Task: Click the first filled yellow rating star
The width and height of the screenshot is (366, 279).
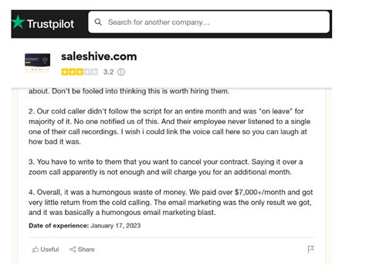Action: tap(65, 72)
